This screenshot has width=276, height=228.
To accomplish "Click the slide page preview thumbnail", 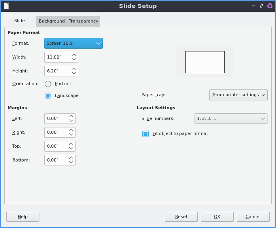I will click(205, 62).
